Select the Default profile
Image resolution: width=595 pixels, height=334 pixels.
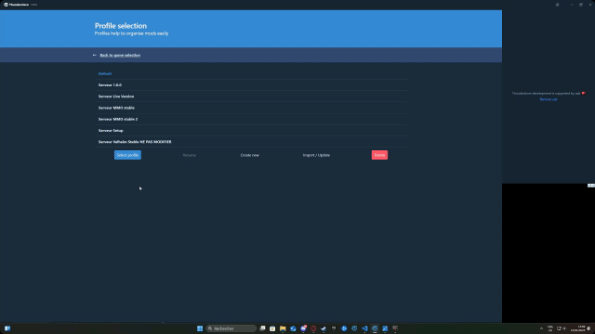click(x=251, y=74)
